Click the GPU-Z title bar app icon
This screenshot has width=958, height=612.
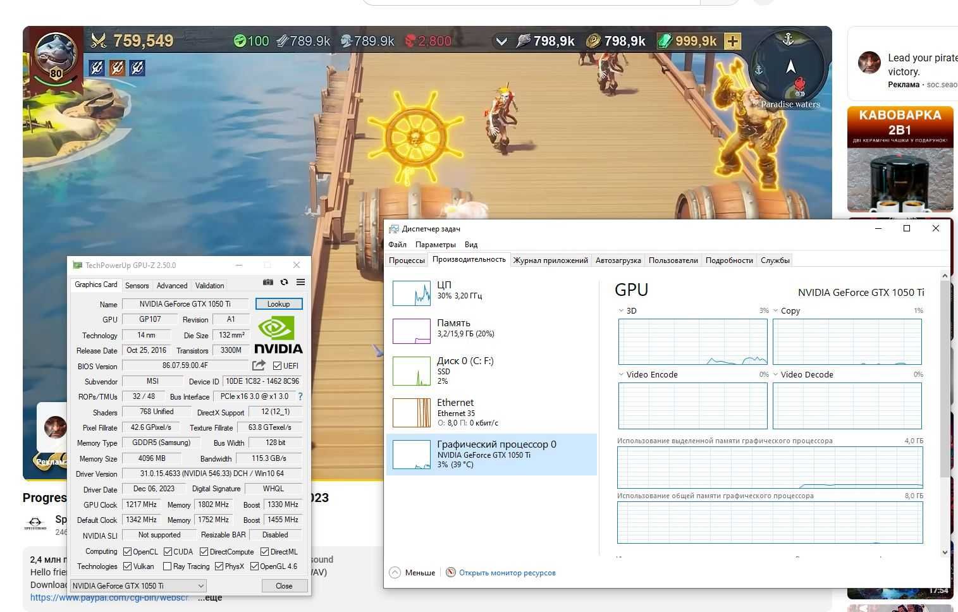coord(78,265)
